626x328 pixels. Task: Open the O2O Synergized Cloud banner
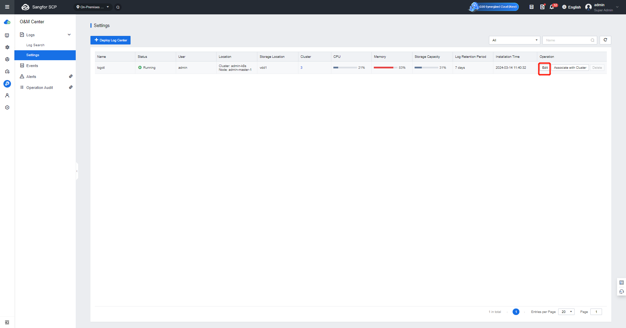[493, 7]
